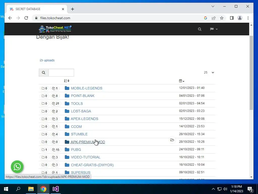Screen dimensions: 258x194
Task: Click the file count badge 21 on TOOLS row
Action: click(55, 104)
